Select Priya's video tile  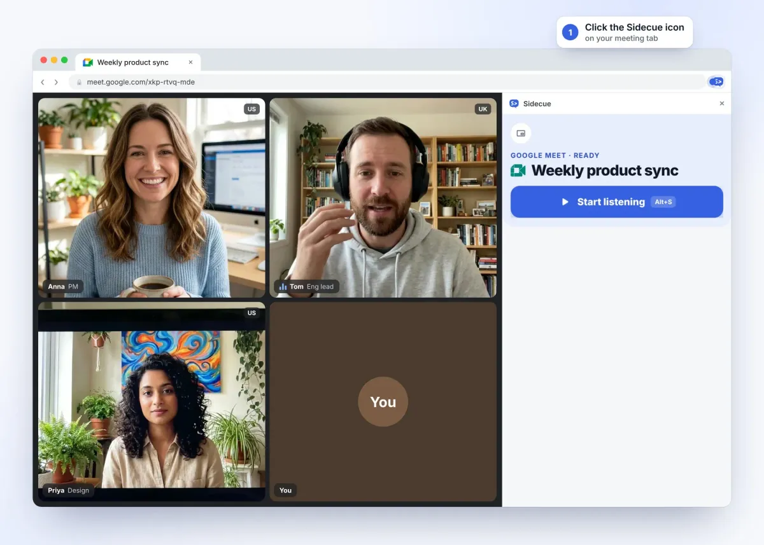[152, 401]
